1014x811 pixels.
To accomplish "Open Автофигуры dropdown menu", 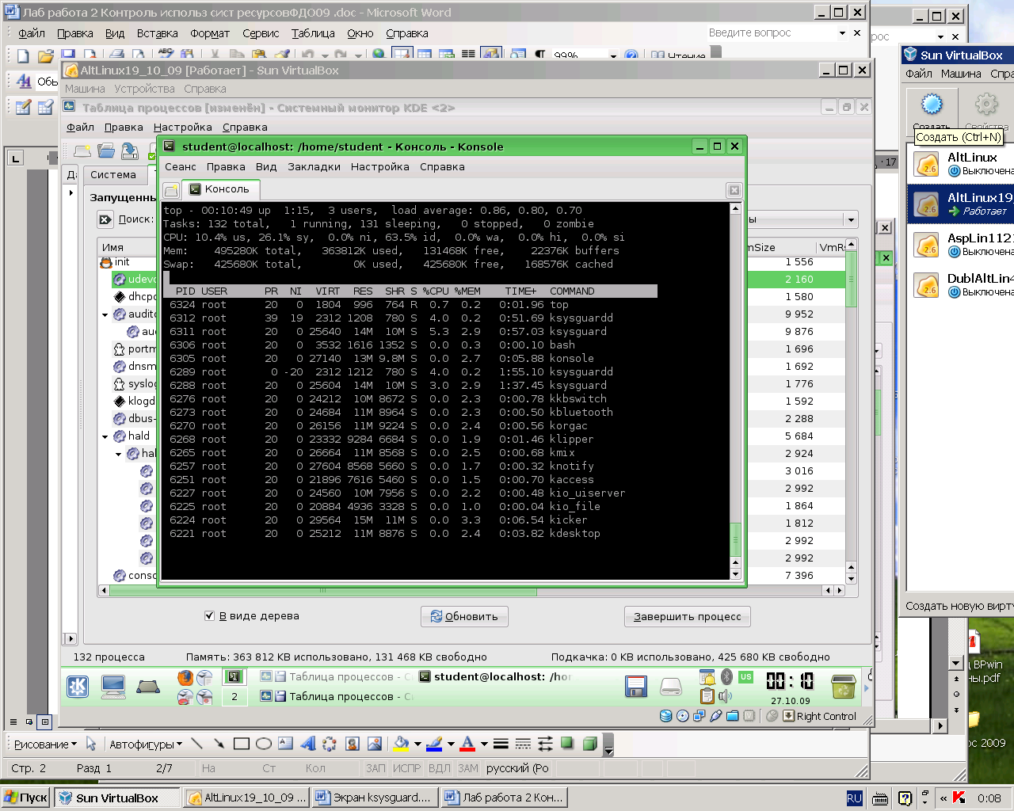I will coord(146,744).
